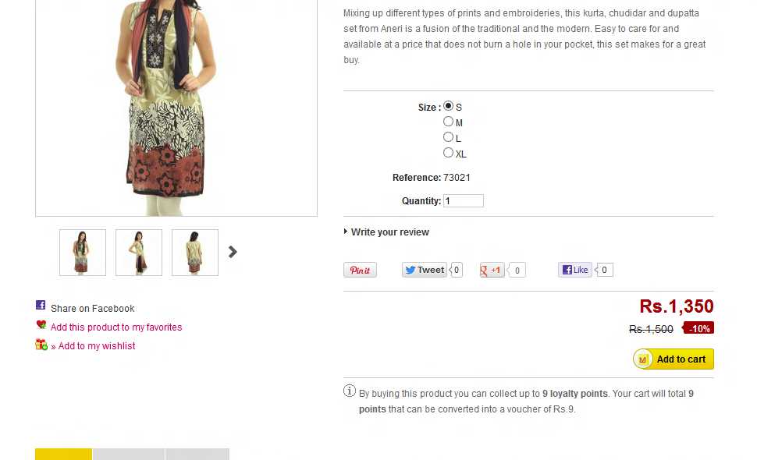Click the Facebook icon beside Share on Facebook
Screen dimensions: 757x460
(41, 305)
